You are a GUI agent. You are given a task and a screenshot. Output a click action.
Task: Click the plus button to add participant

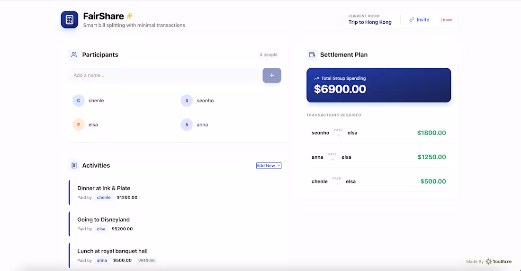[272, 75]
